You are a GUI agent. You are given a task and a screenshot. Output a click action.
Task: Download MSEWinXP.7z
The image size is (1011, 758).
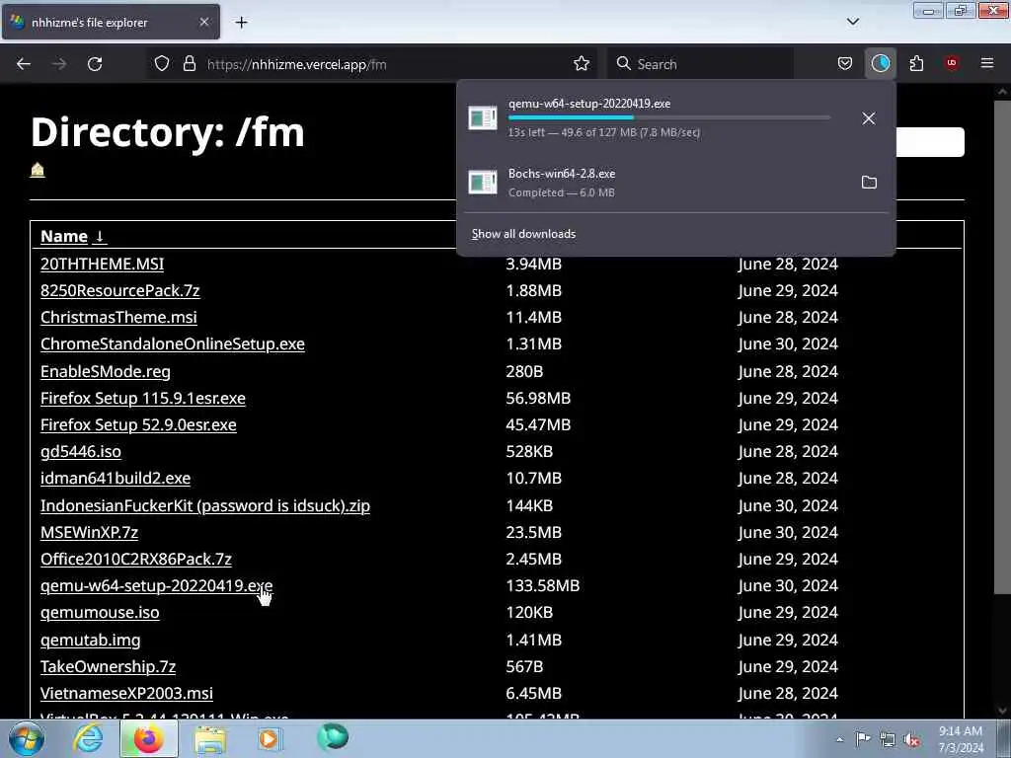(89, 532)
